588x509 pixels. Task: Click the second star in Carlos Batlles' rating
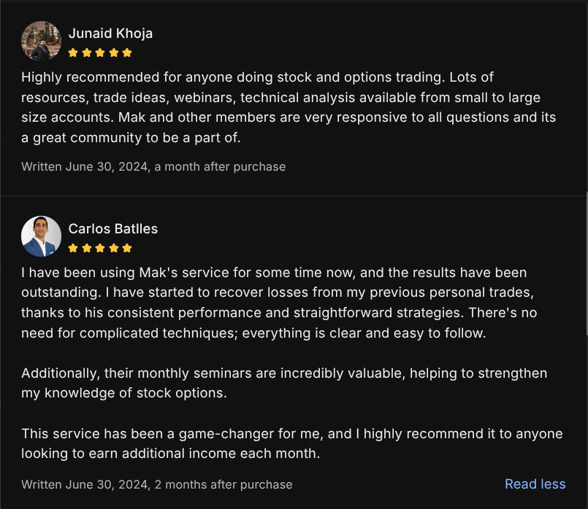pos(87,248)
